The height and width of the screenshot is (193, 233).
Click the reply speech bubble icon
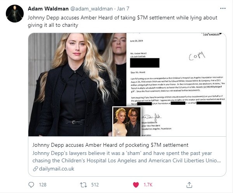click(x=31, y=185)
